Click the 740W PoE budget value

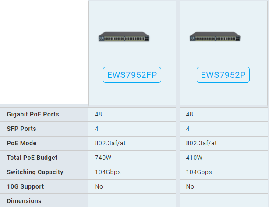click(103, 158)
